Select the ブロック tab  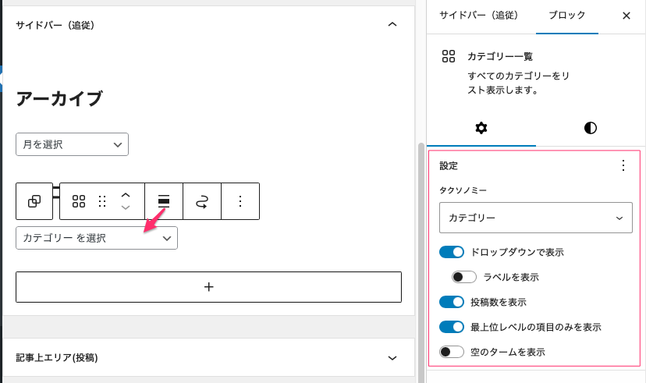coord(566,16)
